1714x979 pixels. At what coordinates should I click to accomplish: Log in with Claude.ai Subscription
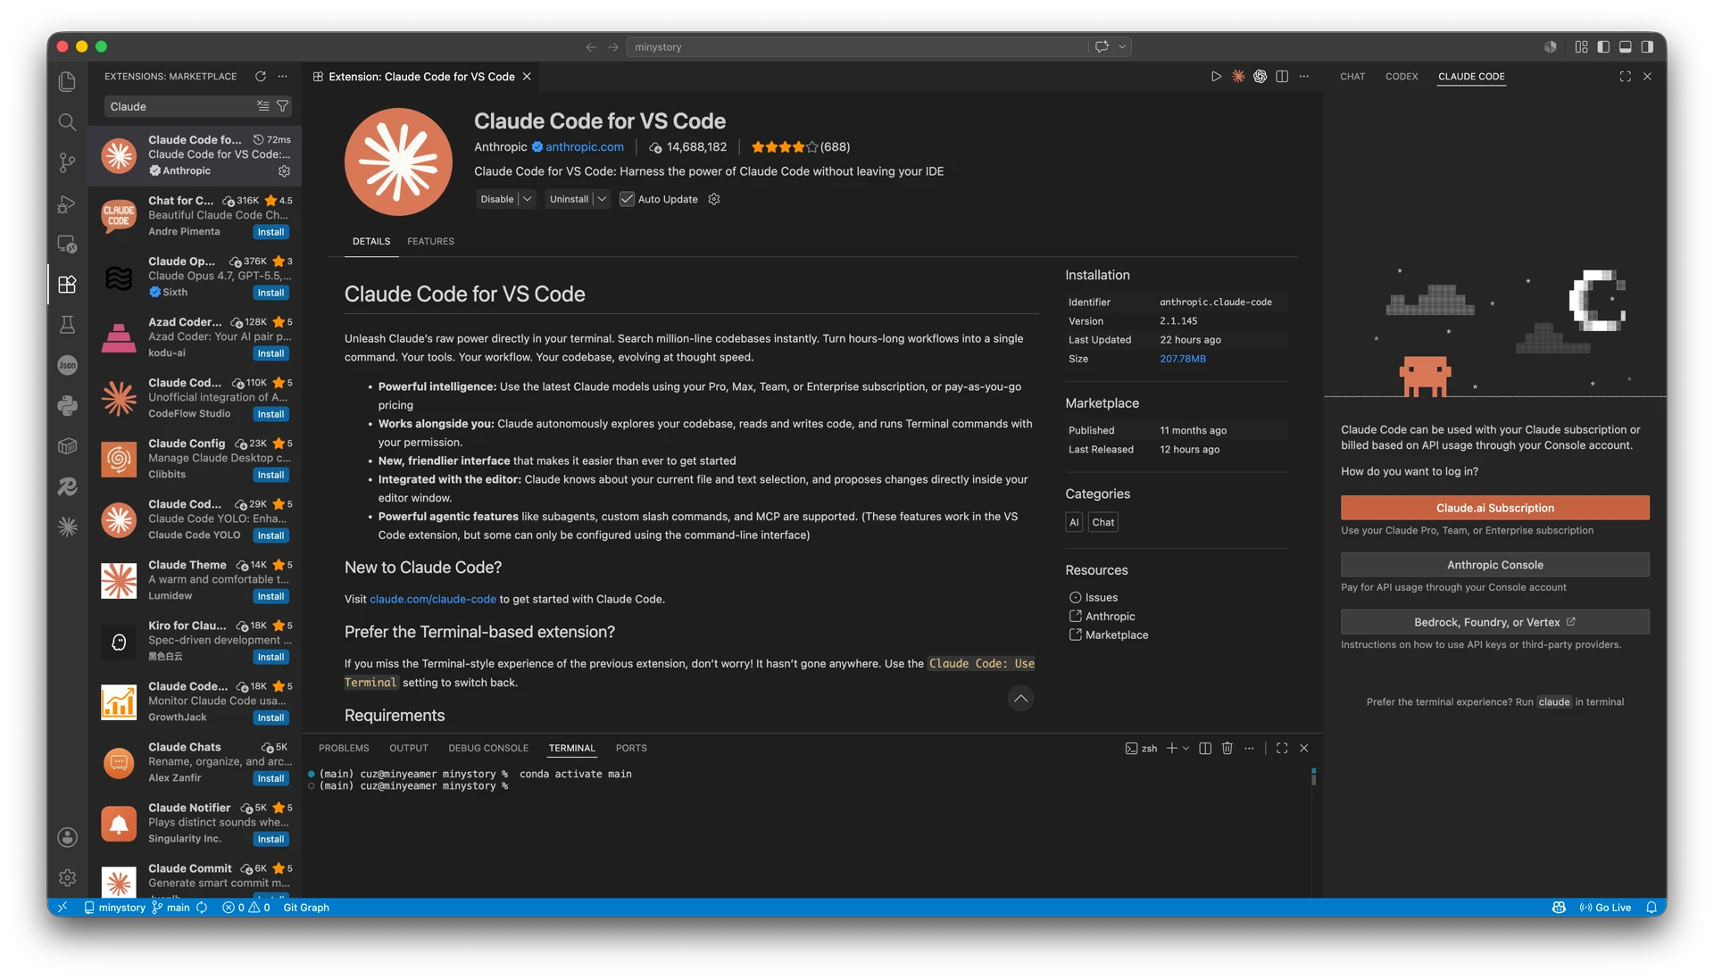tap(1495, 508)
